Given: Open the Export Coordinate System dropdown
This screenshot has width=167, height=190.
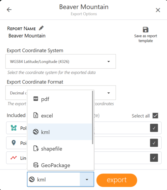Looking at the screenshot, I should point(61,61).
